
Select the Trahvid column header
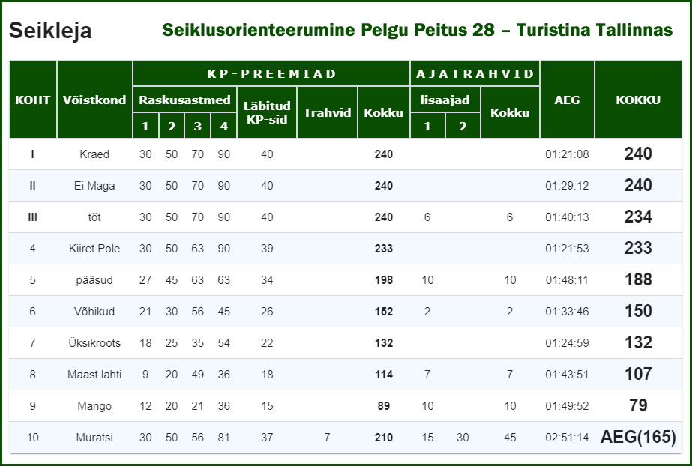coord(327,112)
